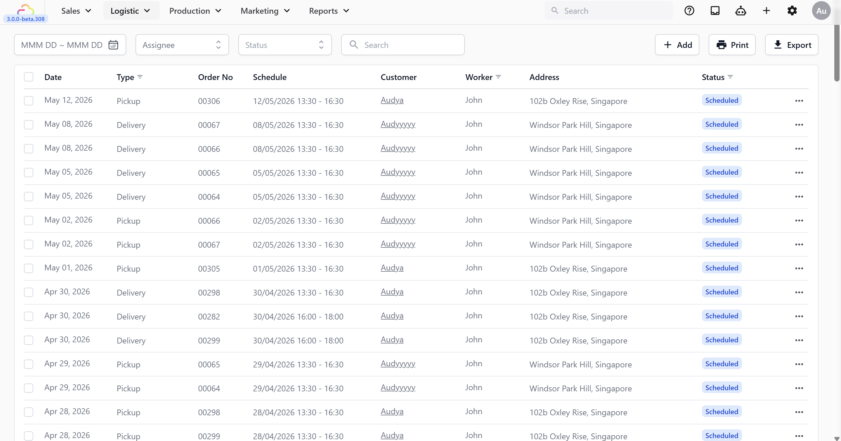Image resolution: width=841 pixels, height=441 pixels.
Task: Open the date range picker field
Action: point(70,45)
